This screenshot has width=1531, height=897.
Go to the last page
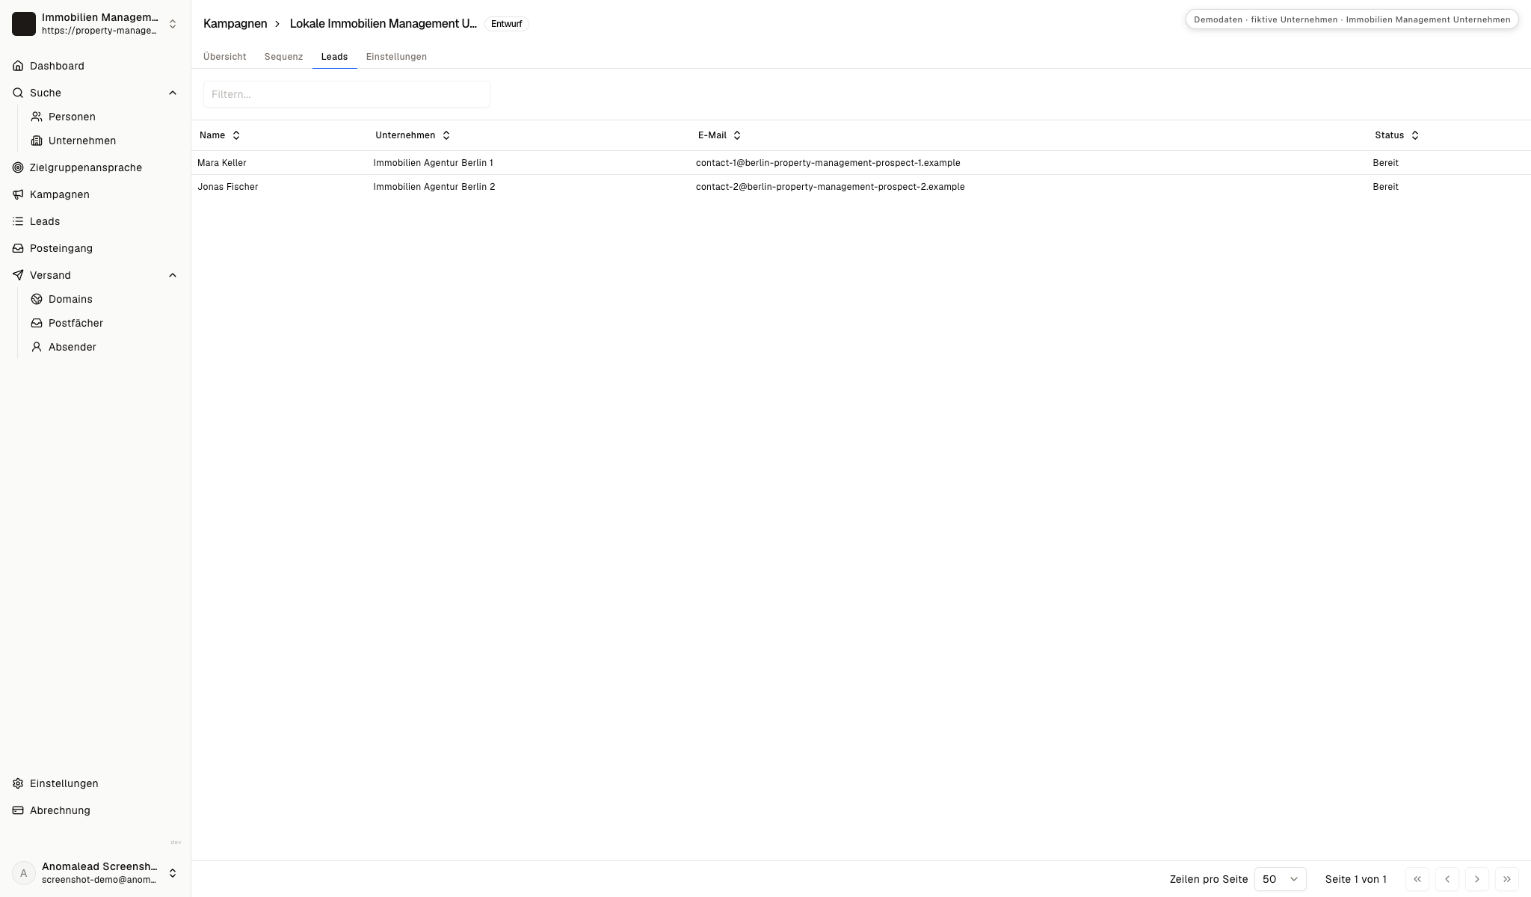pos(1507,879)
